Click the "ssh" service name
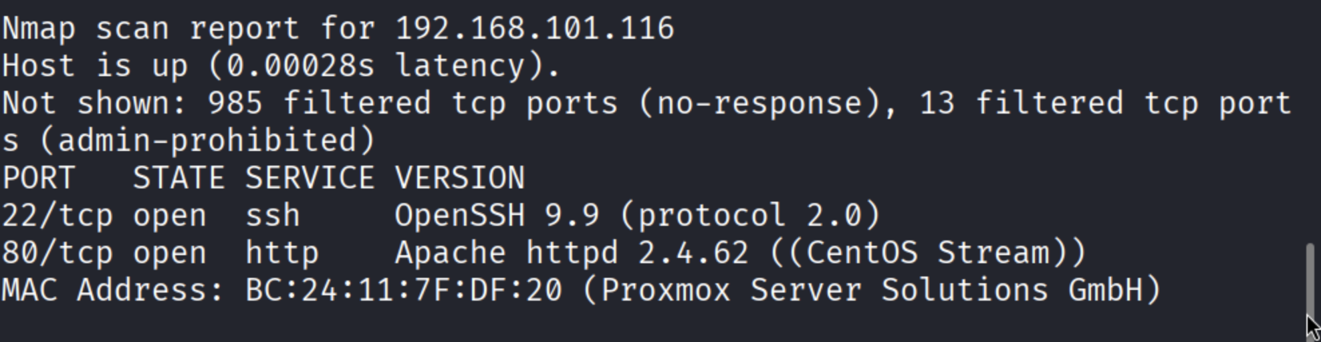This screenshot has height=342, width=1321. pos(273,216)
